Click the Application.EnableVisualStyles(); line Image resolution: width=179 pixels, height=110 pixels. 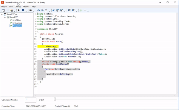[64, 51]
